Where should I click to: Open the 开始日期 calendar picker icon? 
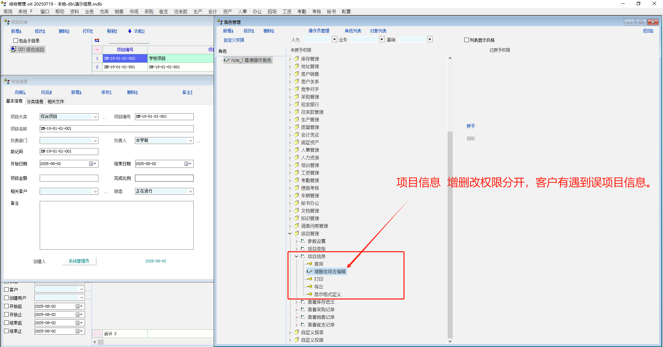coord(91,164)
